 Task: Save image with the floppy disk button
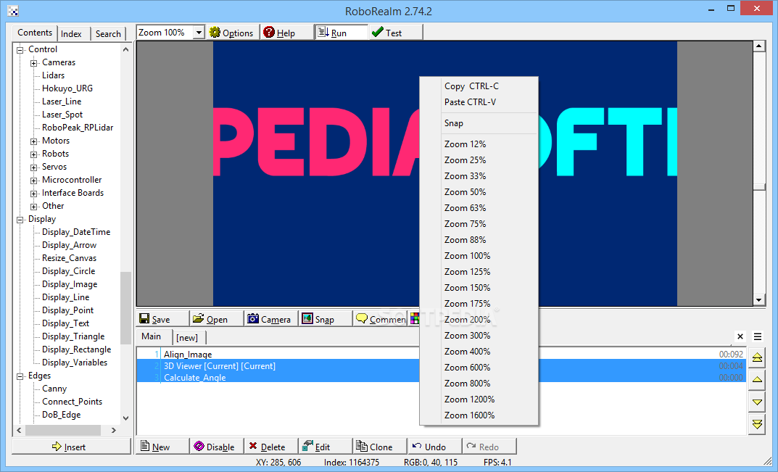coord(162,319)
